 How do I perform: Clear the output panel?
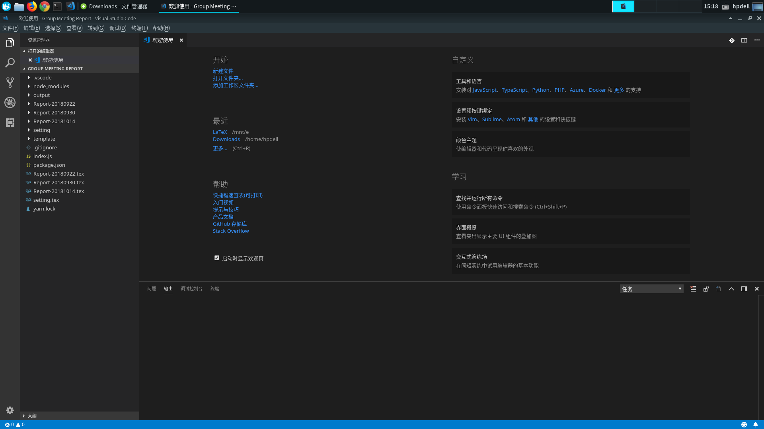point(693,289)
